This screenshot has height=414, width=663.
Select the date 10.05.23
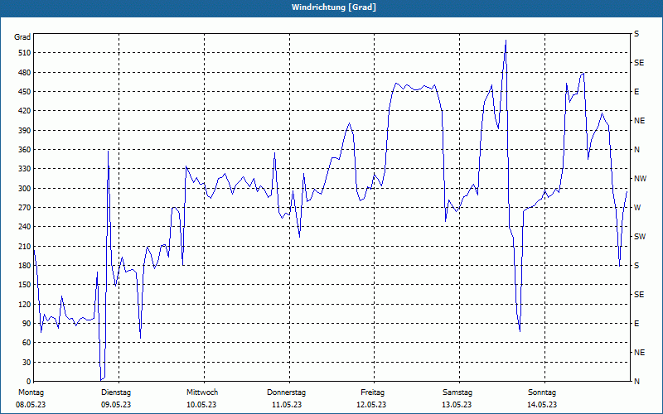(201, 405)
